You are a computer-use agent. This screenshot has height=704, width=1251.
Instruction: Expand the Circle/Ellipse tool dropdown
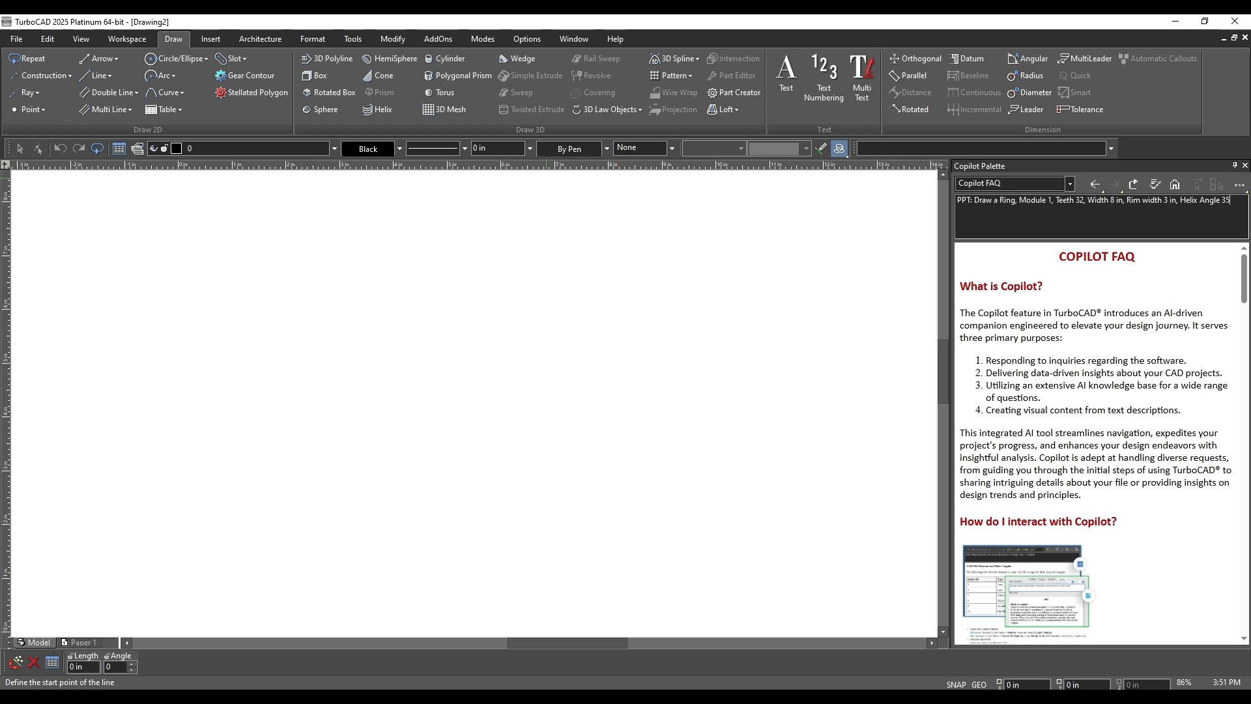click(206, 59)
